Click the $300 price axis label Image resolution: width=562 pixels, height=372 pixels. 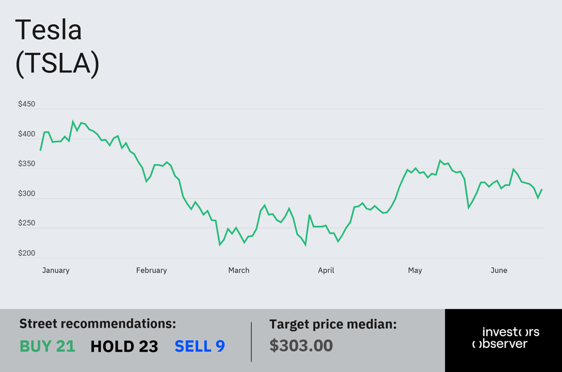[26, 194]
